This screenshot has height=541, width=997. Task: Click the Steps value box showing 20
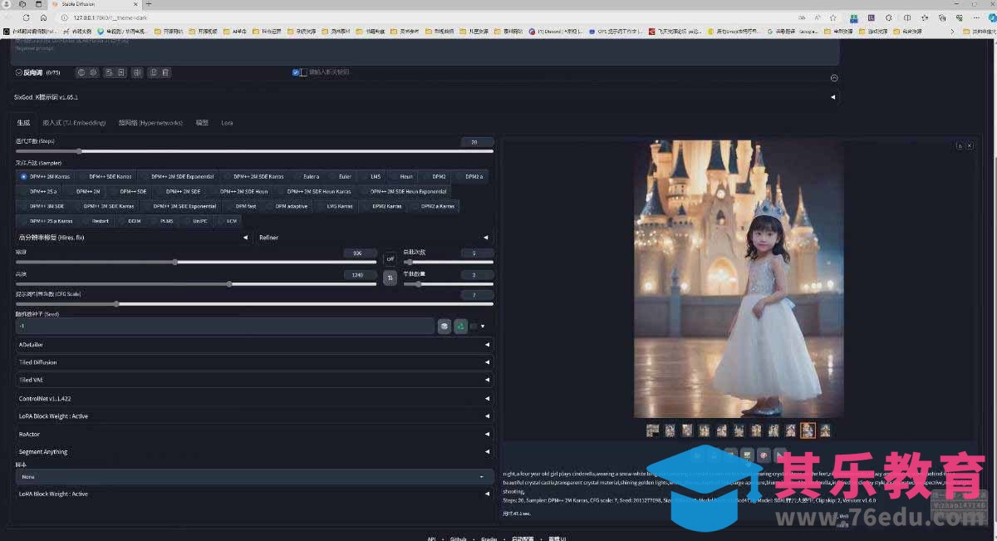pos(477,142)
